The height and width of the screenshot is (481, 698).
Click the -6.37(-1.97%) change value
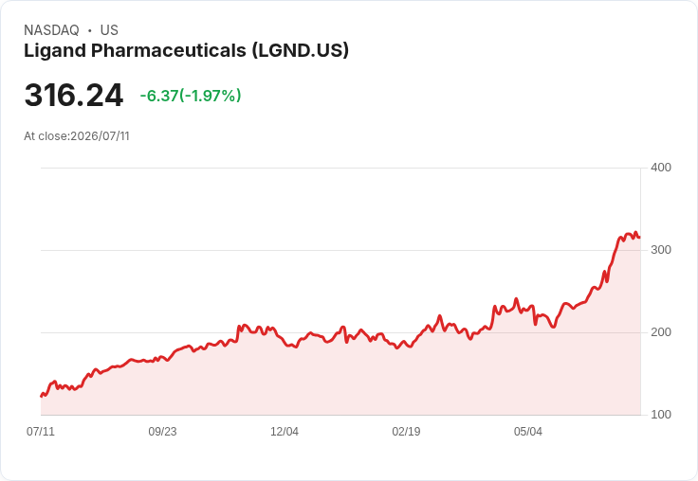[x=191, y=96]
